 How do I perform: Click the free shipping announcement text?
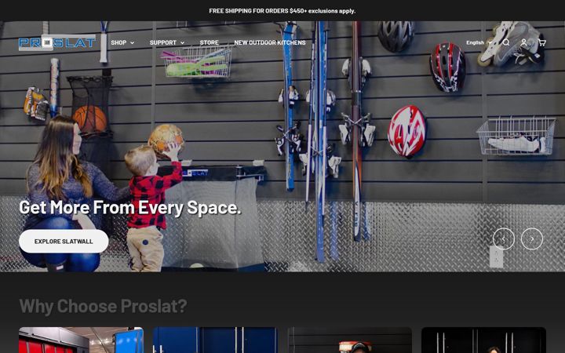pyautogui.click(x=282, y=11)
